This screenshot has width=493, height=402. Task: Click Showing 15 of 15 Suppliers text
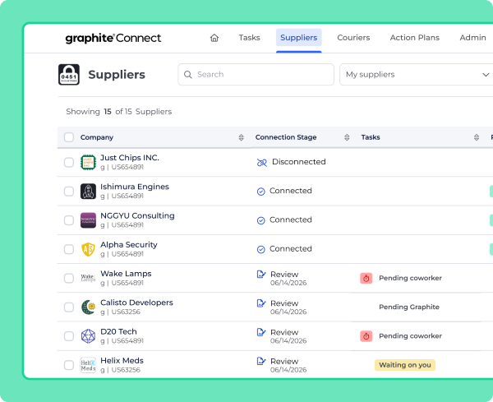pos(119,112)
